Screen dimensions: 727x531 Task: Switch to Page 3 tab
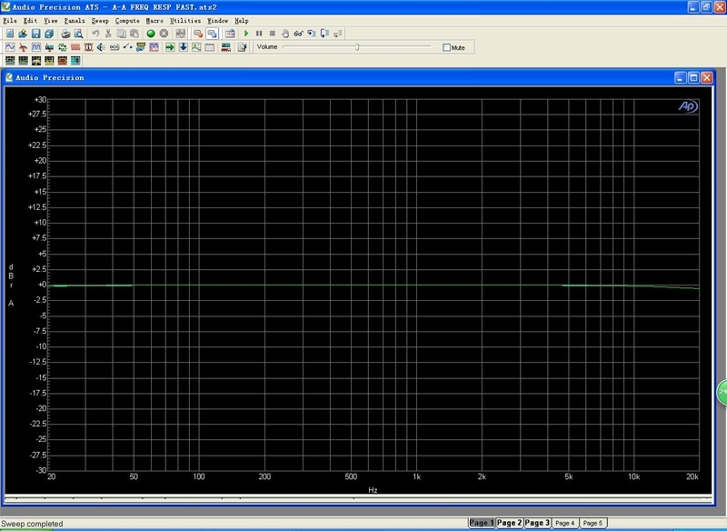pos(537,523)
